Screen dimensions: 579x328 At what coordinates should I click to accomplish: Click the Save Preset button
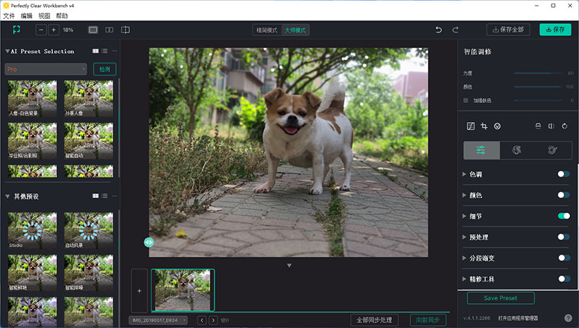pyautogui.click(x=500, y=298)
